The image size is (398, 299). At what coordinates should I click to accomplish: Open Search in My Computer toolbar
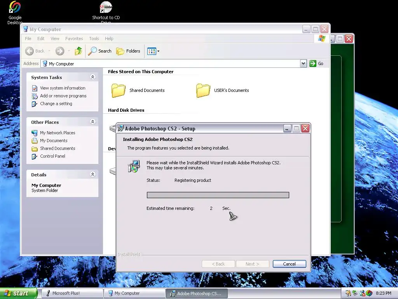tap(100, 51)
